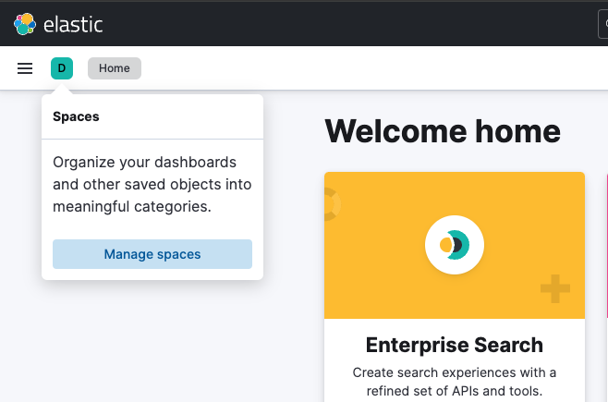Click 'Organize your dashboards' description text
Image resolution: width=608 pixels, height=402 pixels.
click(x=152, y=184)
